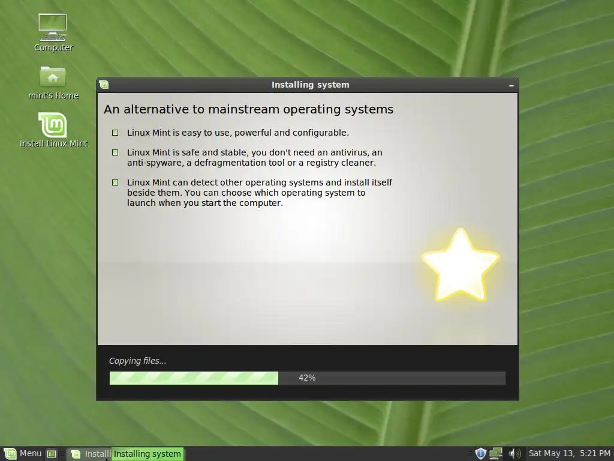Minimize the Installing system window
Viewport: 614px width, 461px height.
coord(511,85)
